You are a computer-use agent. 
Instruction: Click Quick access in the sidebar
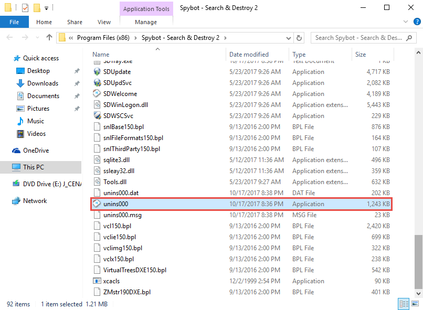[41, 58]
